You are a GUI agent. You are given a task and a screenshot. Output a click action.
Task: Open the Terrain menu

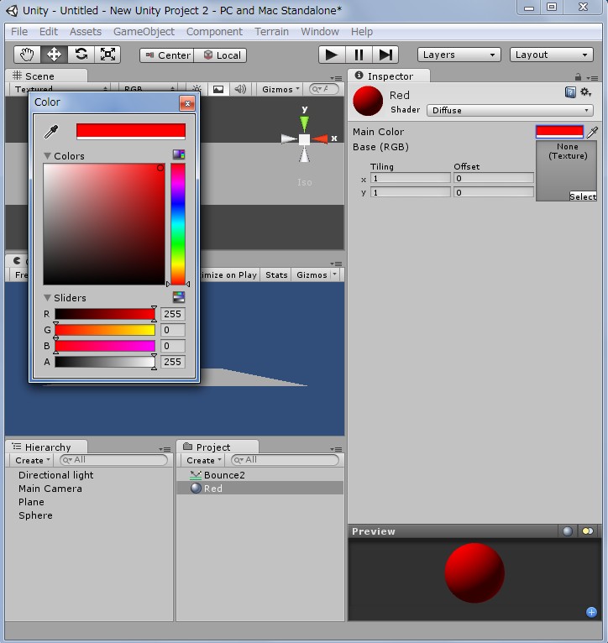(x=271, y=32)
